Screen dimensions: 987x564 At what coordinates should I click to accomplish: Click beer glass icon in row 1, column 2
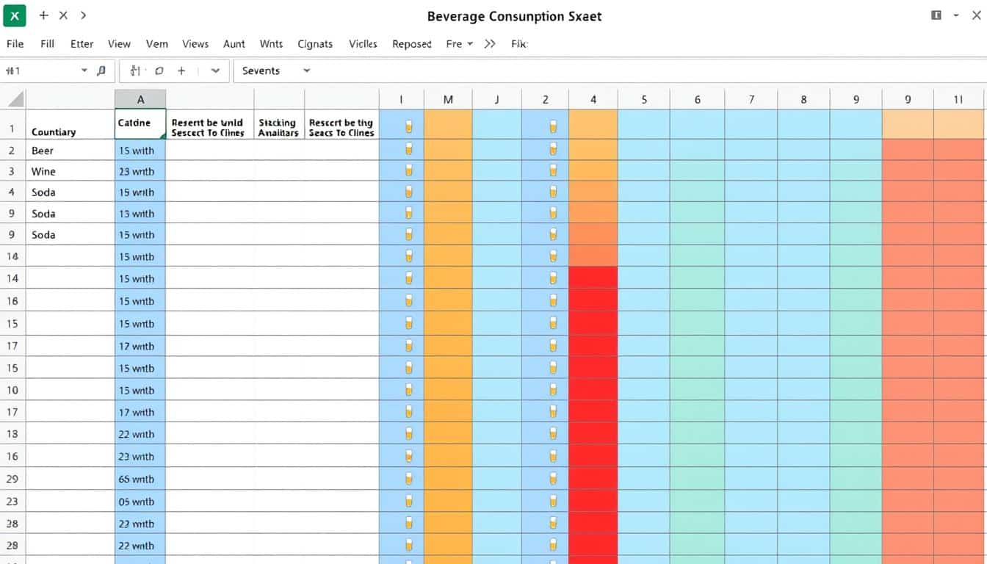point(553,127)
